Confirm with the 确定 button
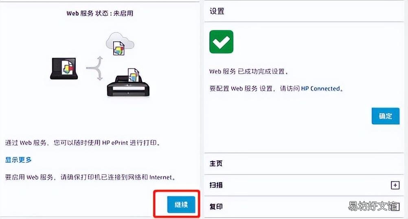This screenshot has height=219, width=408. [385, 116]
